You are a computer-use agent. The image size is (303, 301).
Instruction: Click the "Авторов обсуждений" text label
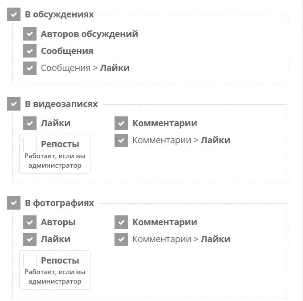[90, 34]
